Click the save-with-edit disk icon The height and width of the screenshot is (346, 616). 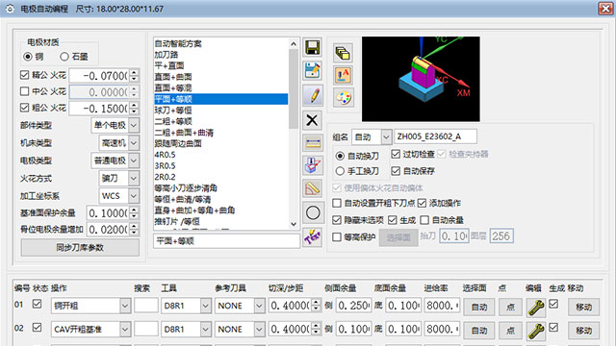[313, 71]
